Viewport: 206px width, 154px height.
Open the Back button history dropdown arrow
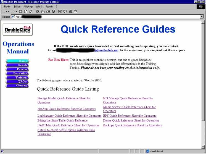click(x=9, y=12)
